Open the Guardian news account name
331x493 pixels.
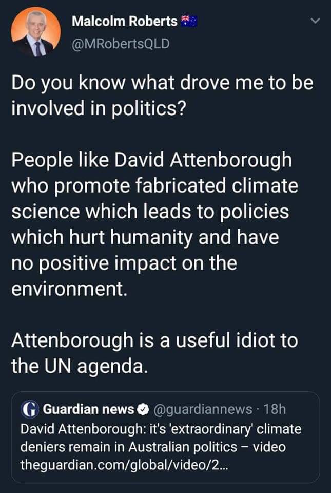[88, 409]
